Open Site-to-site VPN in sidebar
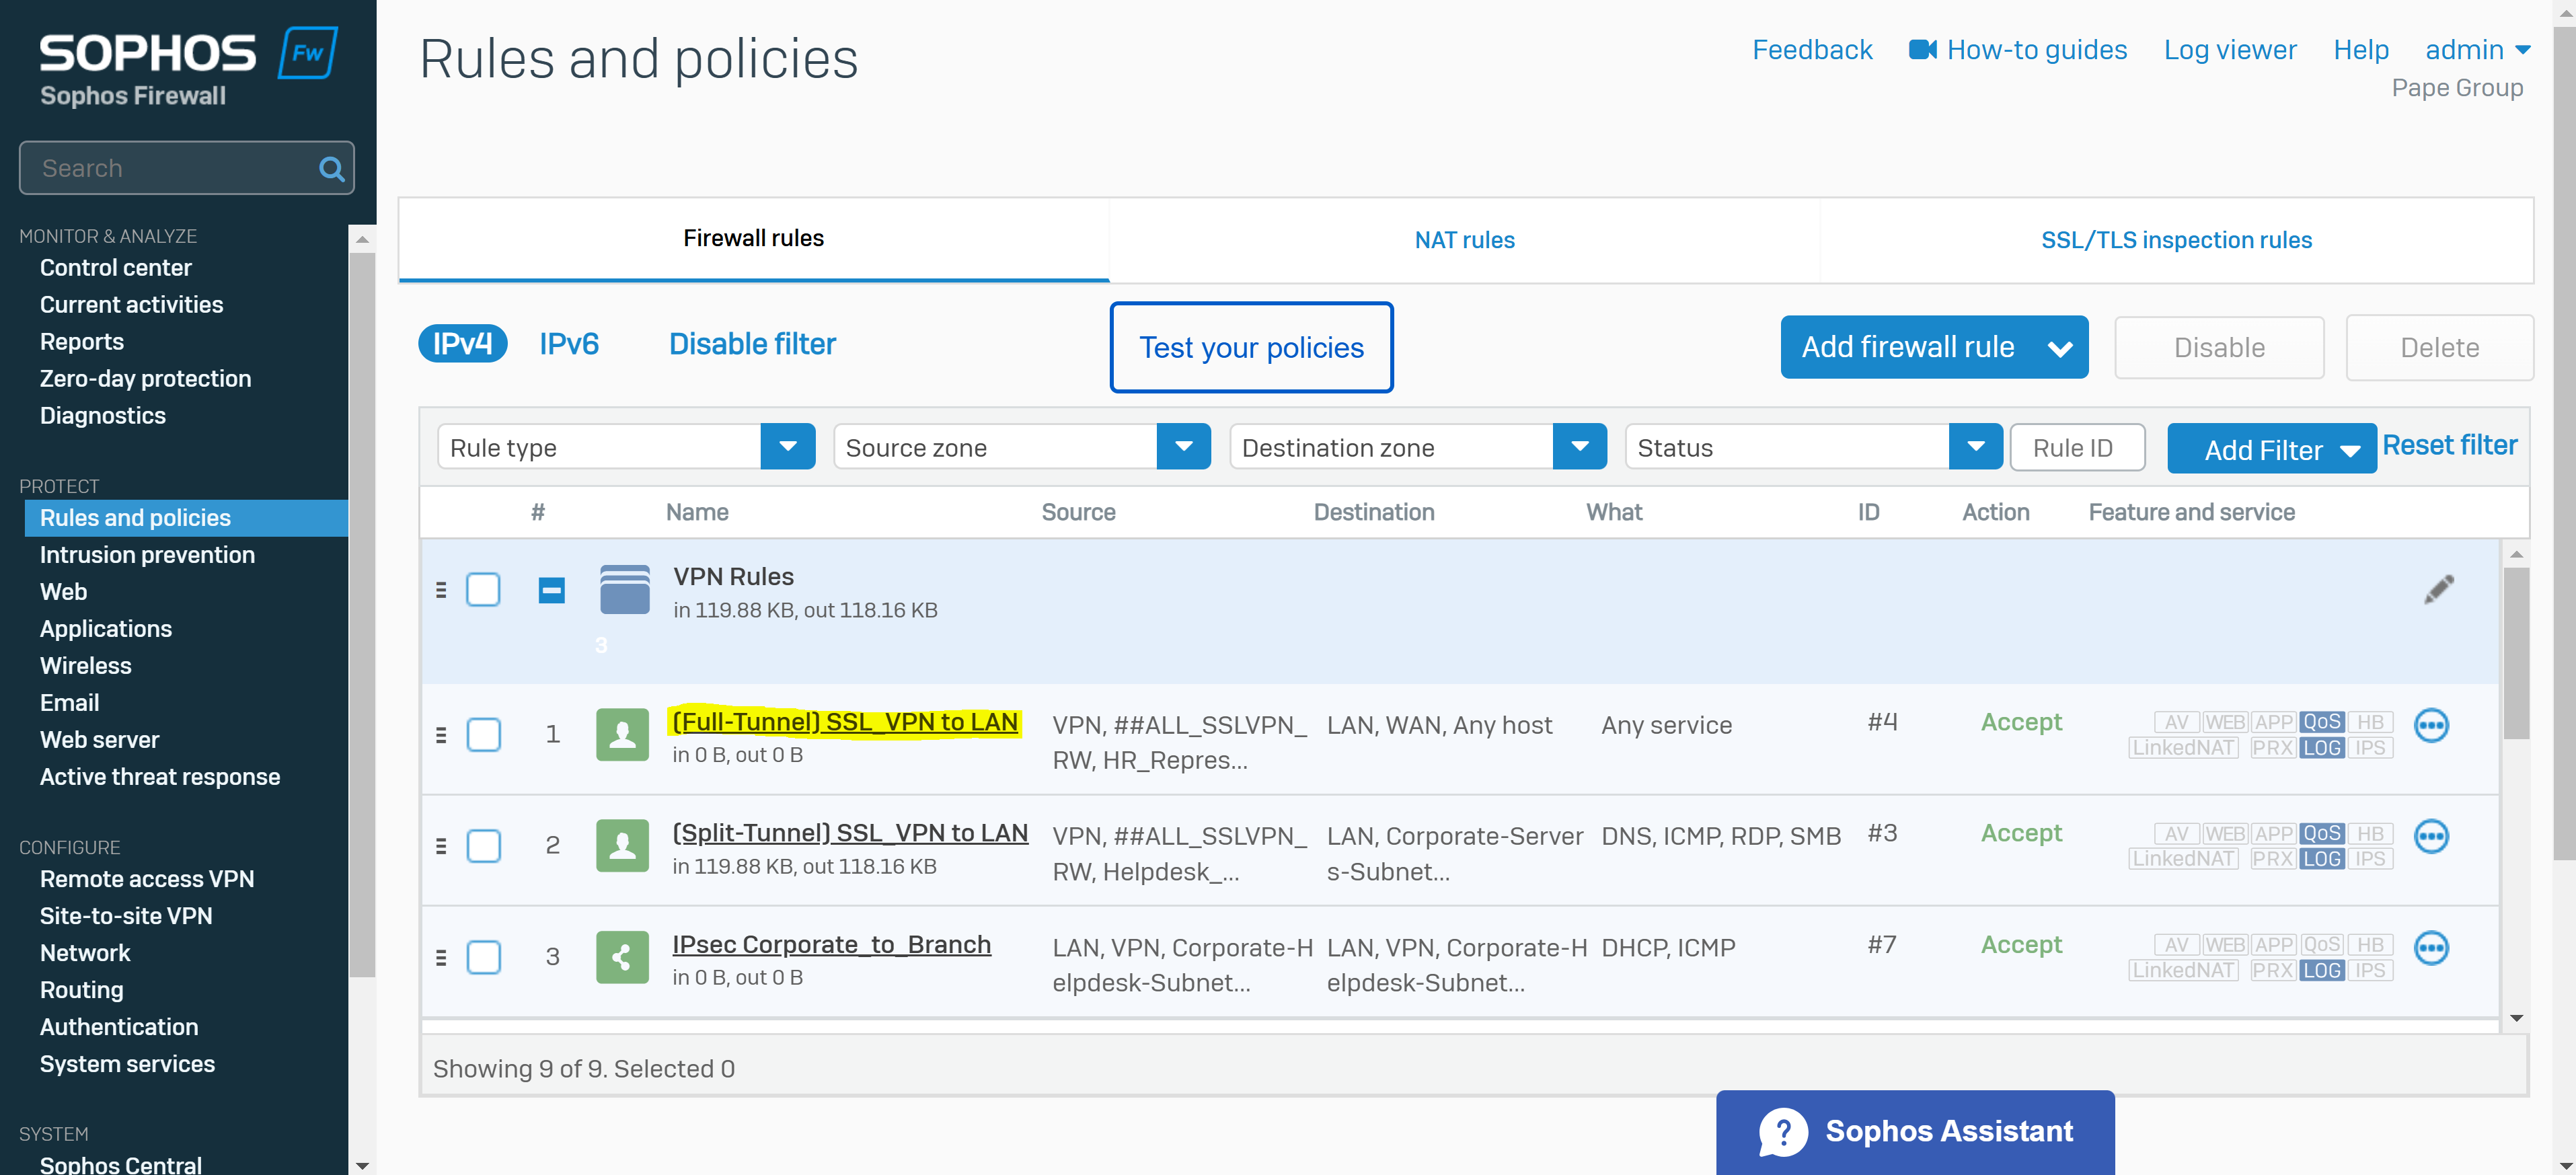 (x=126, y=916)
